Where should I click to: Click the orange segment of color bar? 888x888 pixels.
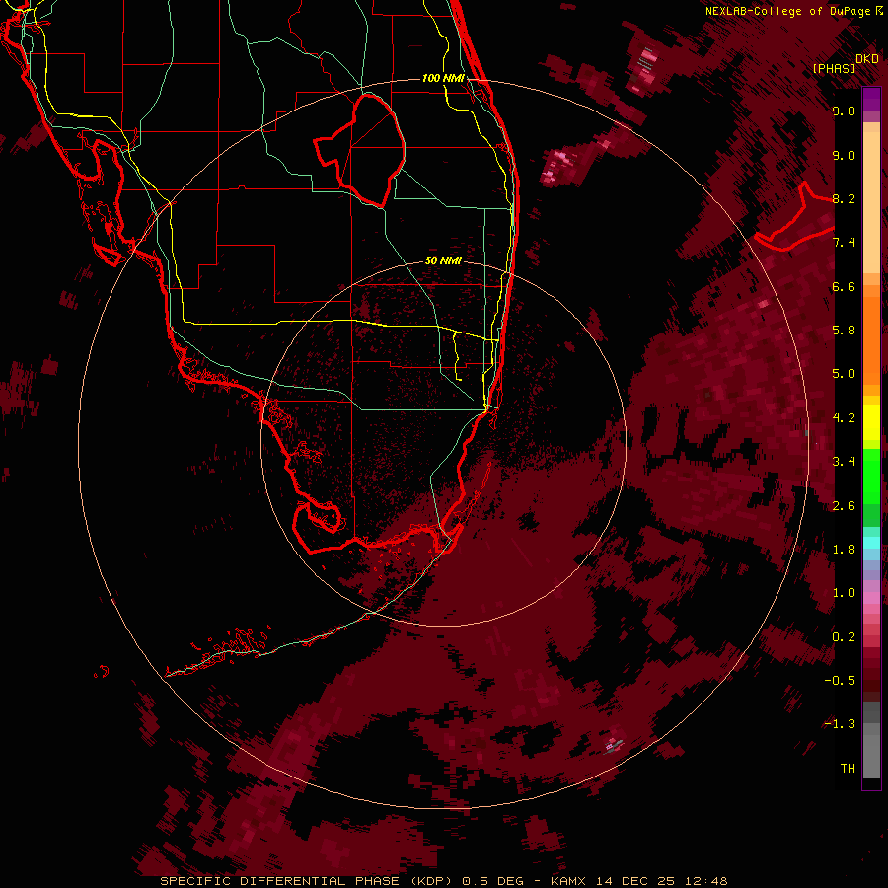coord(871,339)
